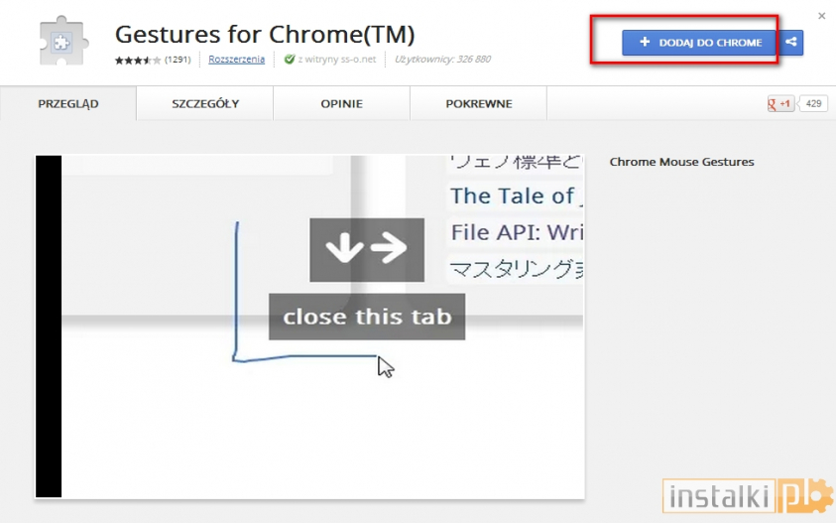
Task: Click the Chrome Mouse Gestures description text
Action: coord(681,162)
